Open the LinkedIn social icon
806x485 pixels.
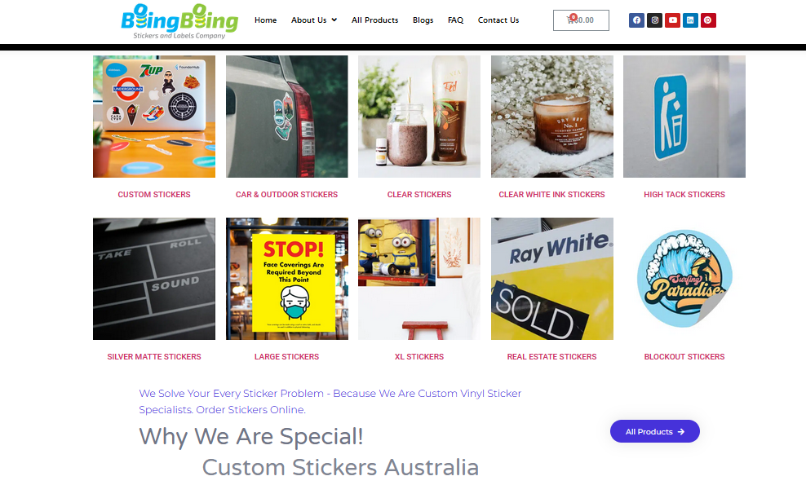point(690,20)
